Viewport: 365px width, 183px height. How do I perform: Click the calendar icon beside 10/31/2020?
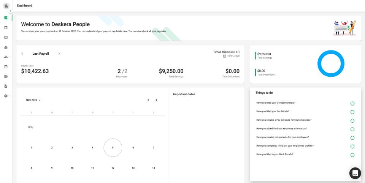(x=225, y=56)
